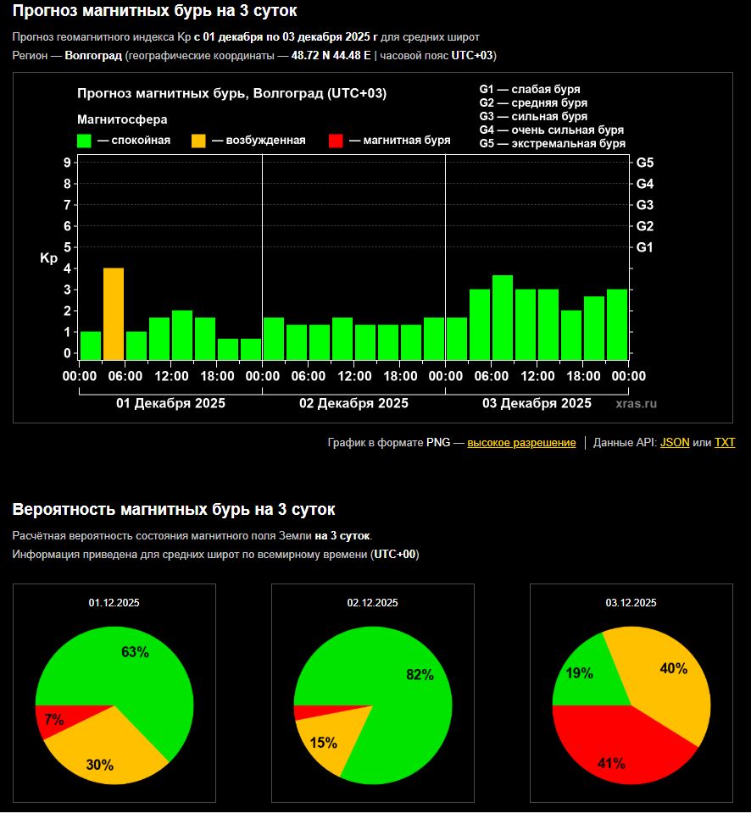
Task: Click red магнитная буря legend swatch
Action: [x=336, y=141]
